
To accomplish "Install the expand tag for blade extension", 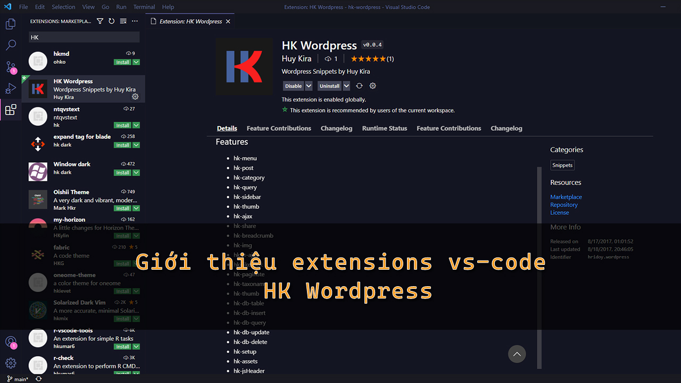I will pyautogui.click(x=123, y=145).
